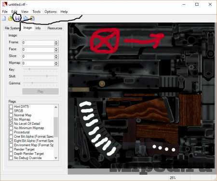This screenshot has height=181, width=217.
Task: Toggle the Normal Map flag checkbox
Action: pyautogui.click(x=11, y=115)
